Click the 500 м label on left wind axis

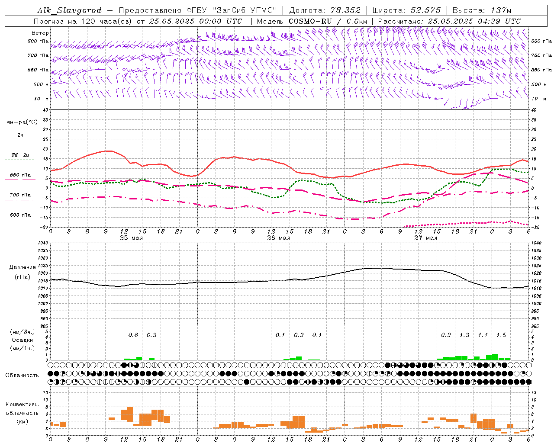tap(41, 85)
